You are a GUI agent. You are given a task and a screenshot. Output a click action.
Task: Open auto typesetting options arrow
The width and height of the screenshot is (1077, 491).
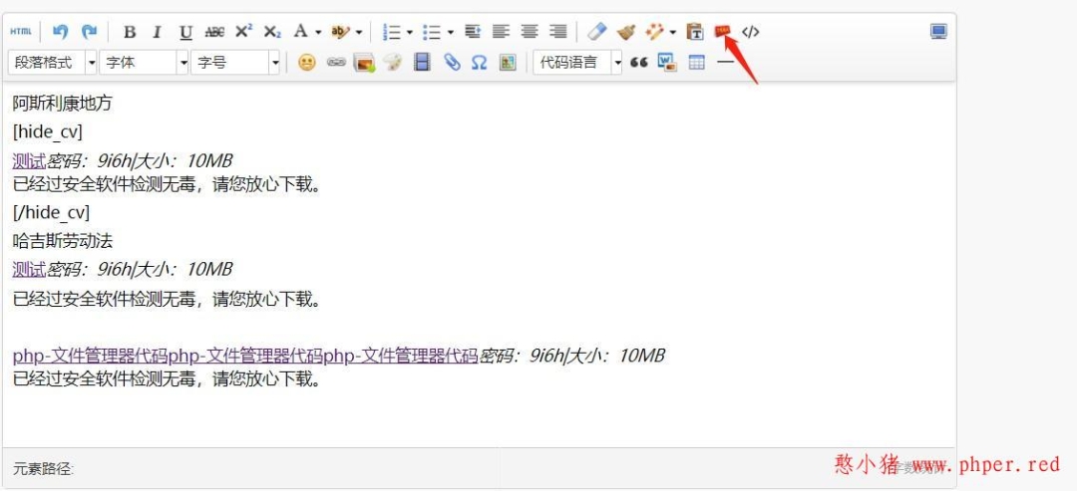click(673, 32)
